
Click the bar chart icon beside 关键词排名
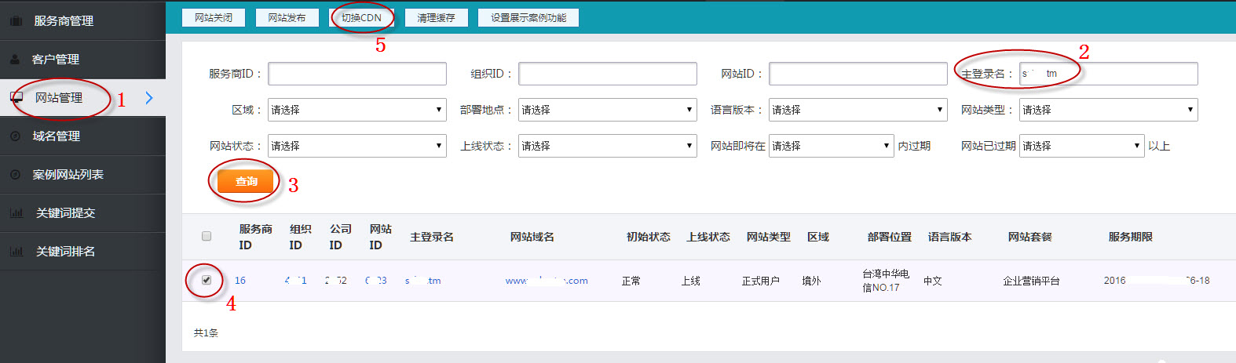[x=16, y=252]
